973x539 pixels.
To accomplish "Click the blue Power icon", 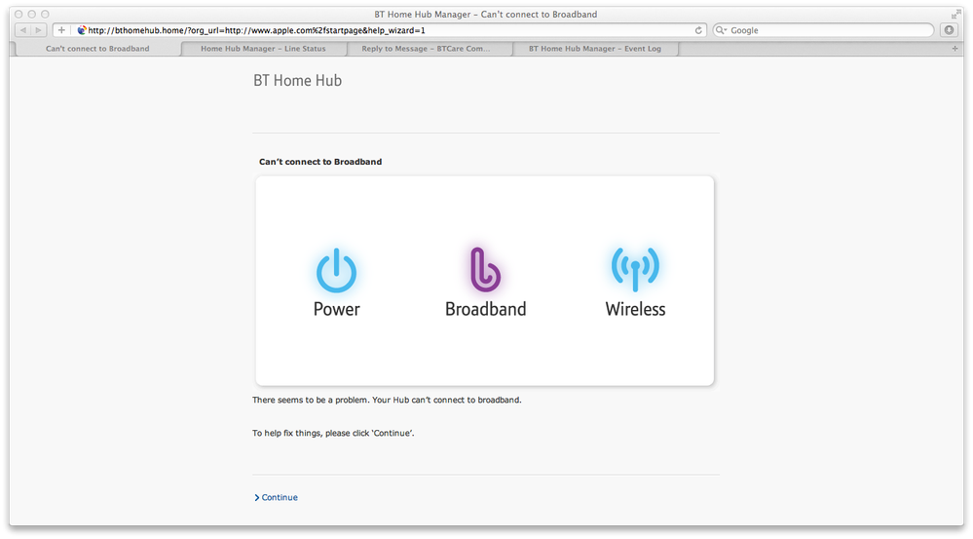I will (x=336, y=271).
